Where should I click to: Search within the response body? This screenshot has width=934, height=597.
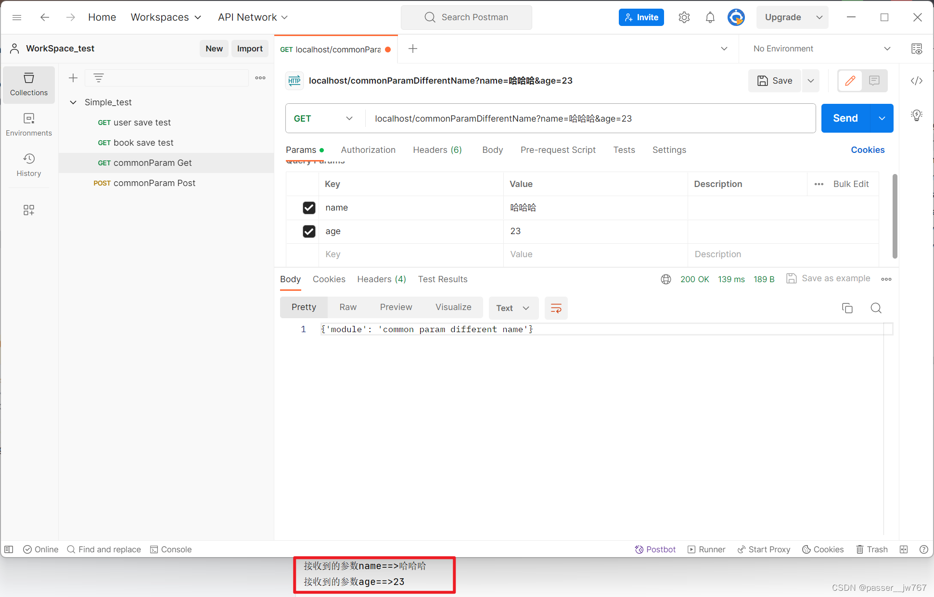point(876,308)
